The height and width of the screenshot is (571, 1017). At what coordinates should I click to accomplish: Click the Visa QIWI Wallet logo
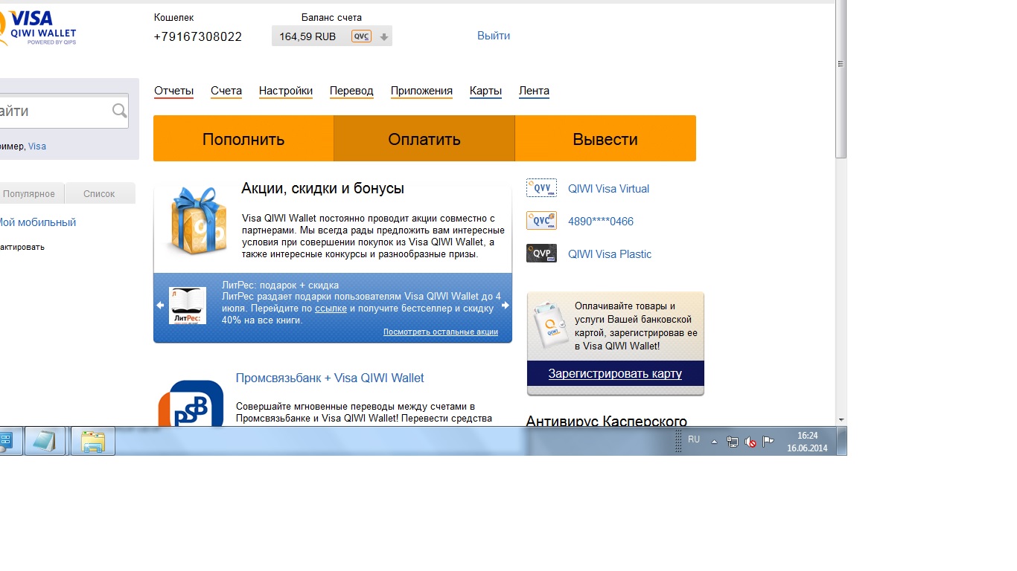(x=39, y=28)
